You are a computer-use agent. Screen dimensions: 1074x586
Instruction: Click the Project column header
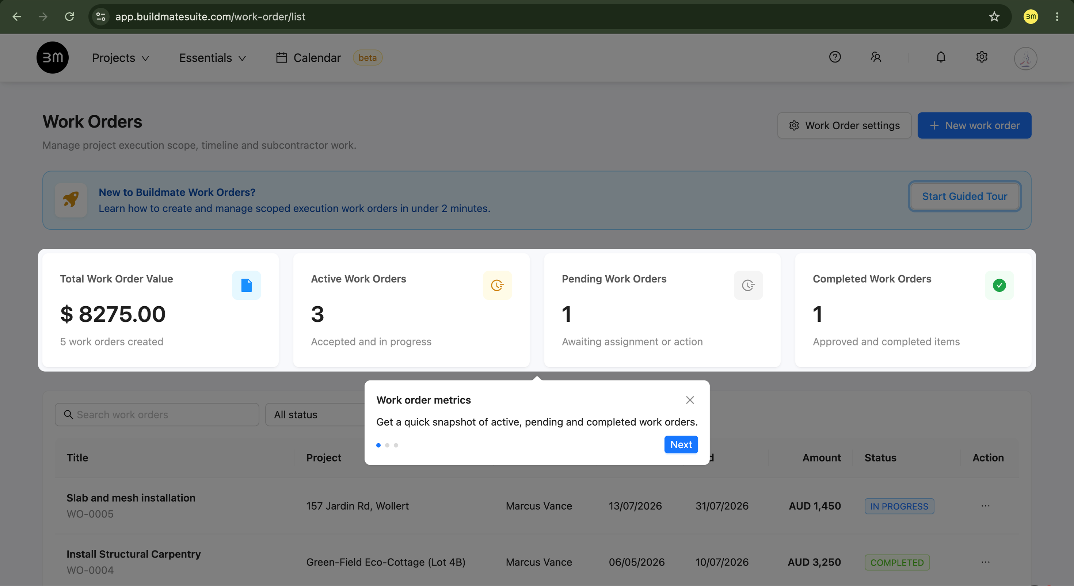[324, 457]
